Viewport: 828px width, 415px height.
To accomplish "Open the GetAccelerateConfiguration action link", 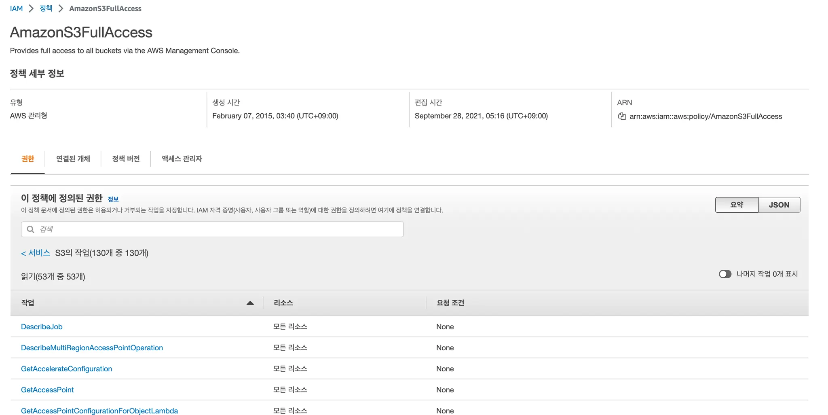I will click(66, 369).
